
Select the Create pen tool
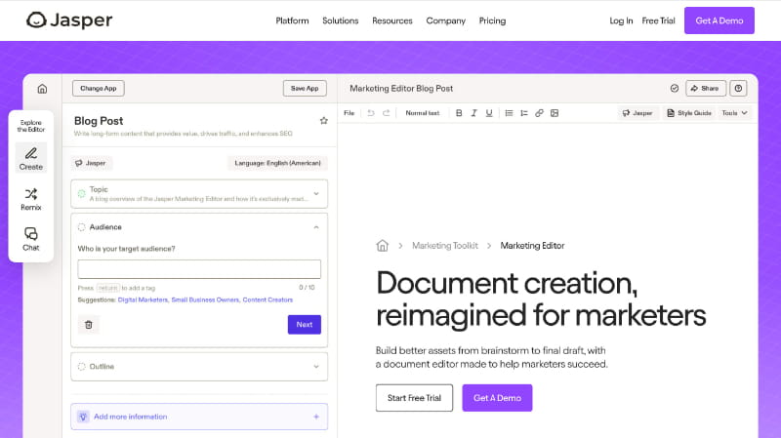[x=31, y=158]
